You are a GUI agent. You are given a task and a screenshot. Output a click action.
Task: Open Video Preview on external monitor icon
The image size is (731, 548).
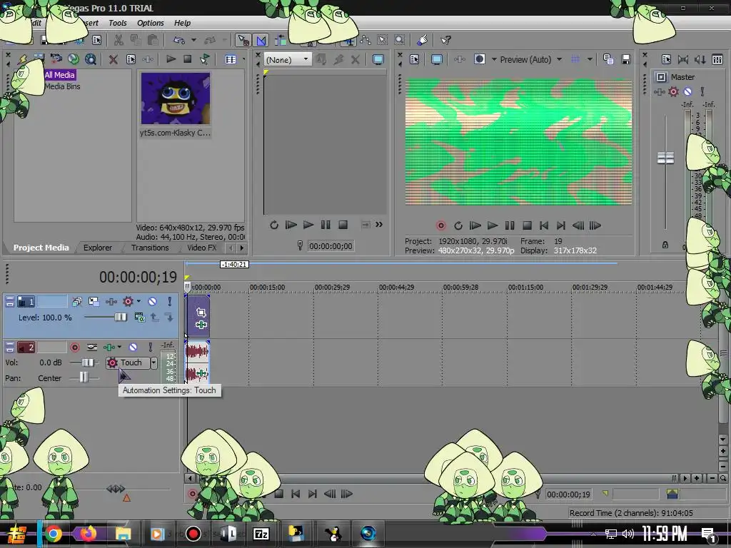(x=436, y=60)
